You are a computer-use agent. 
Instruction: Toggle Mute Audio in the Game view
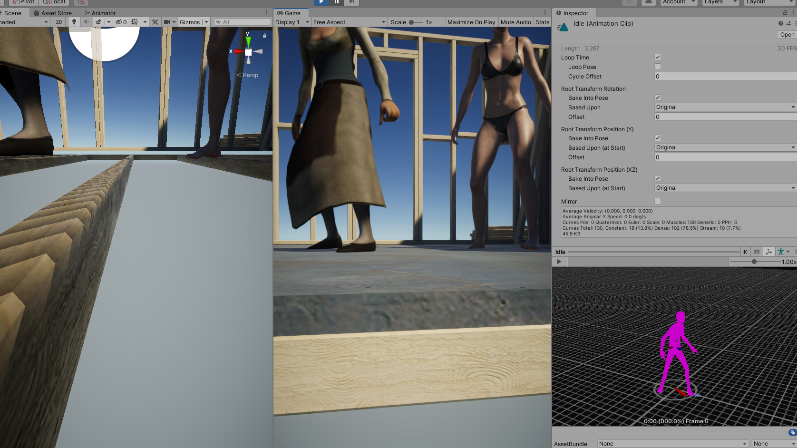(516, 22)
